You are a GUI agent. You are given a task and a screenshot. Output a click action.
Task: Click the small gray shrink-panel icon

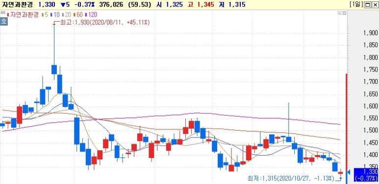tap(340, 13)
